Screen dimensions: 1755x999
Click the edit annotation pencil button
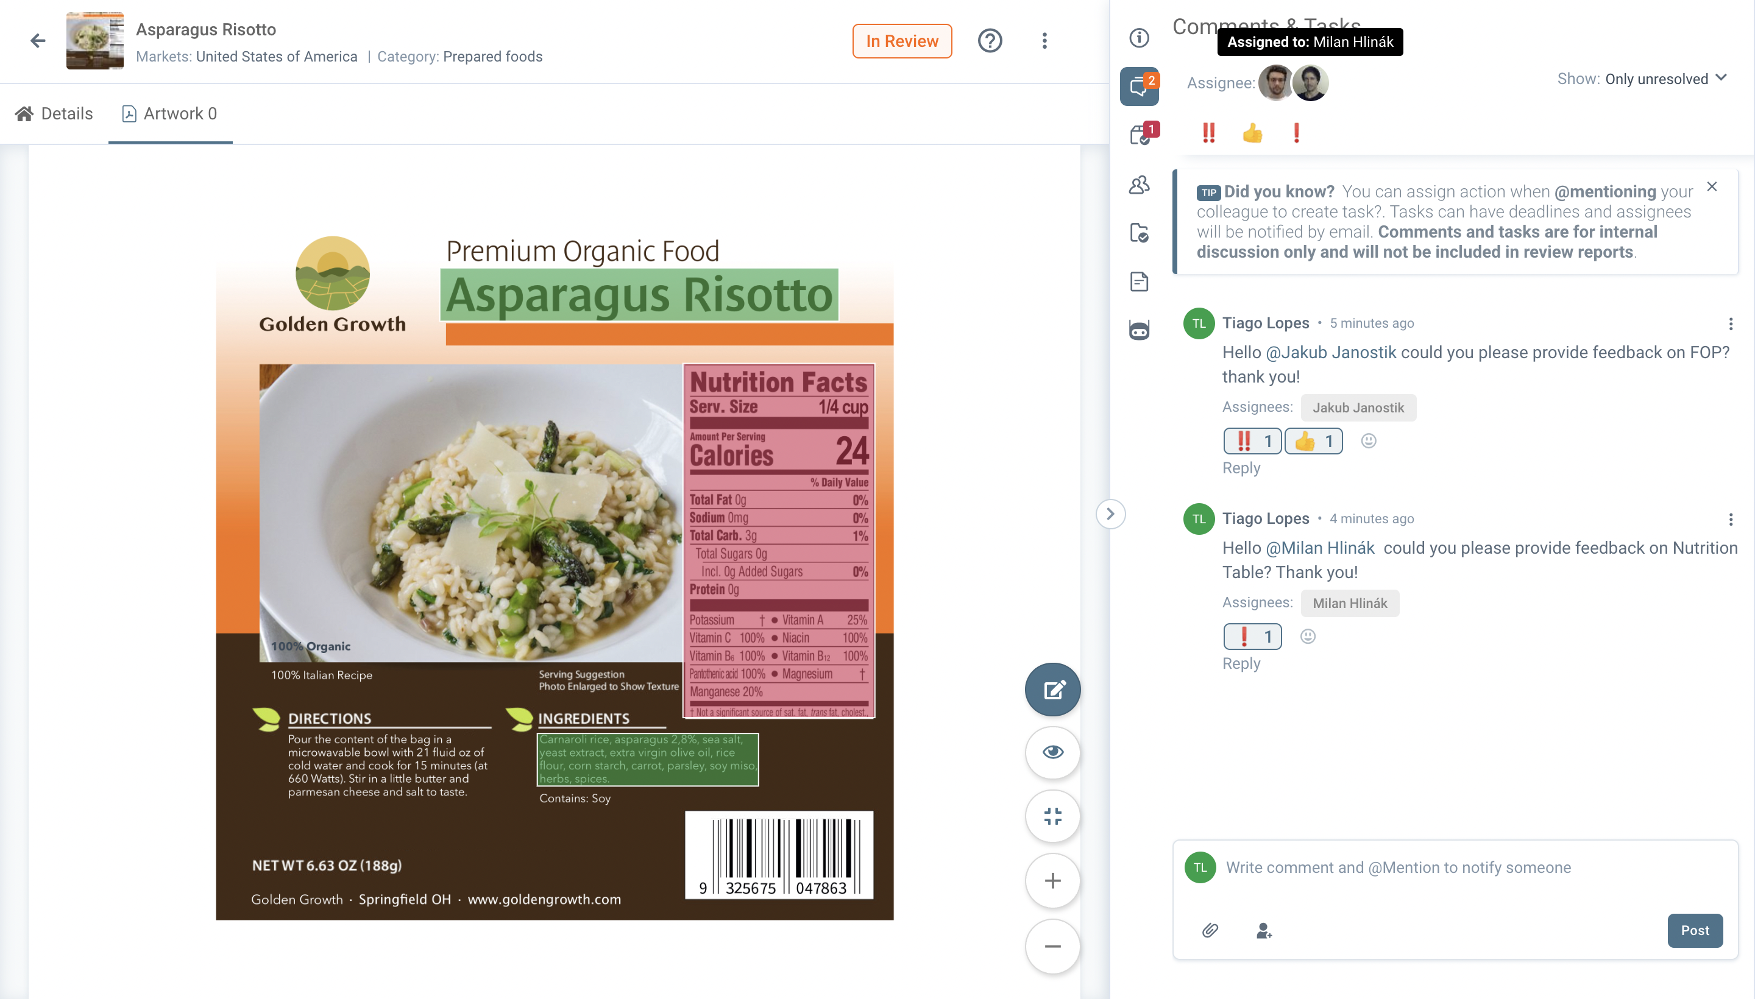coord(1053,690)
